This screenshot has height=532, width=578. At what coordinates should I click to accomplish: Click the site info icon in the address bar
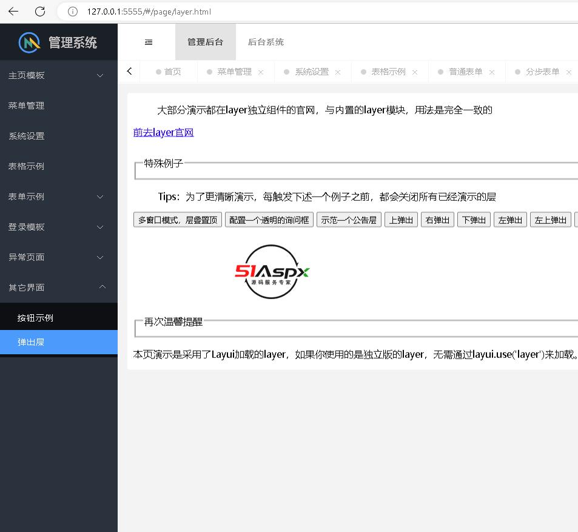(x=73, y=12)
